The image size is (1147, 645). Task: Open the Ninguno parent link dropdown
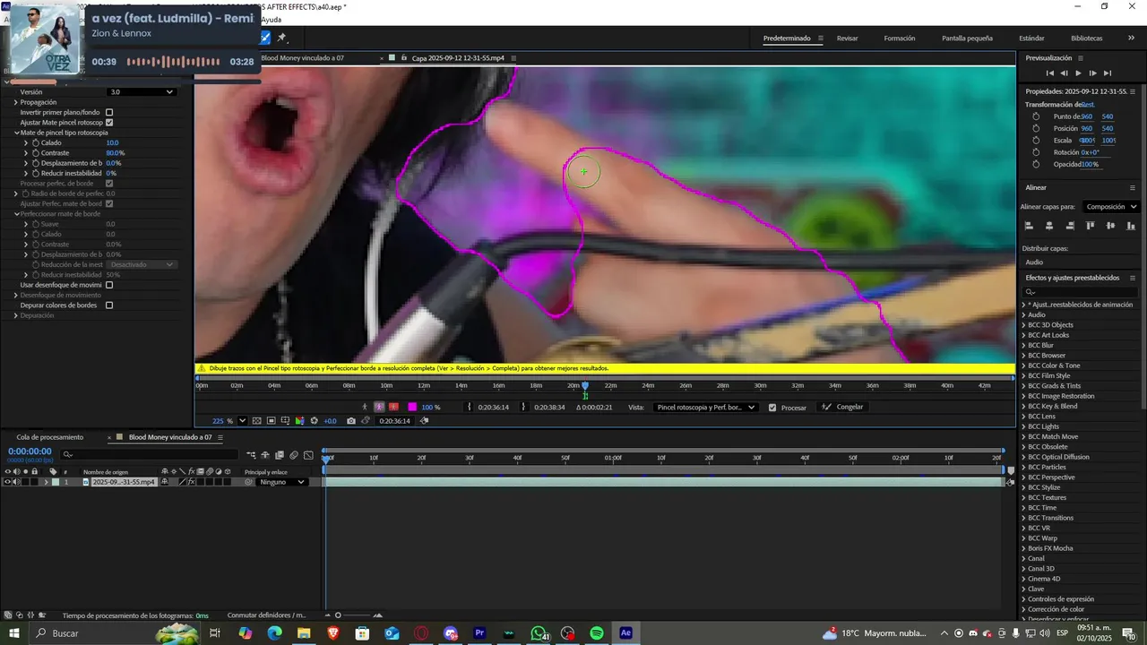tap(282, 482)
